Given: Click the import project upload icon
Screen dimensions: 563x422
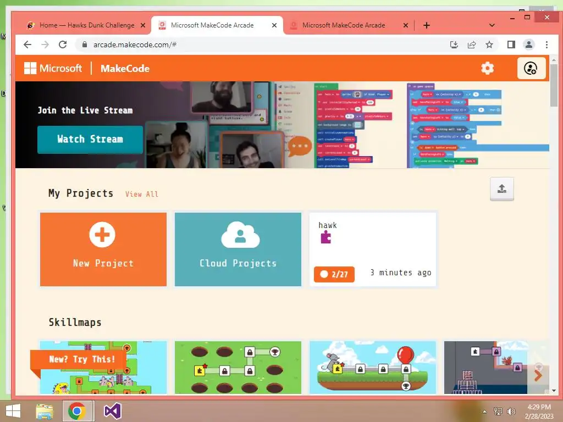Looking at the screenshot, I should coord(501,189).
